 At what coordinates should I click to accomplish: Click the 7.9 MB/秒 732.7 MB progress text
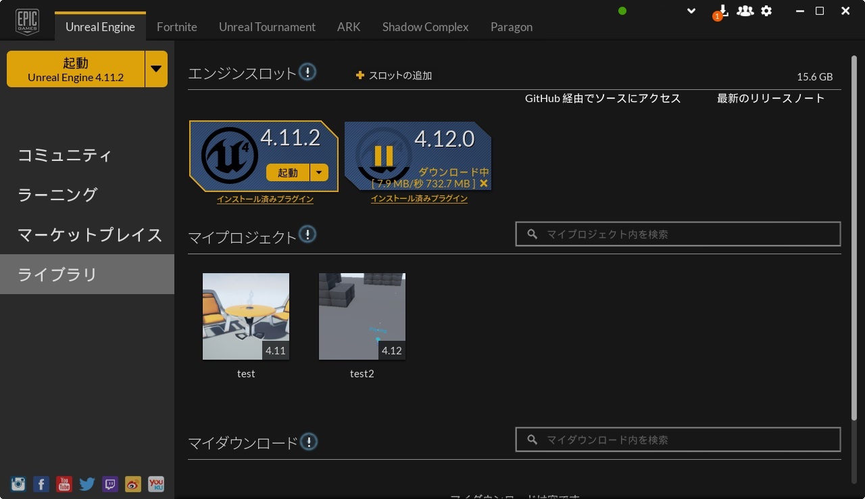[424, 183]
